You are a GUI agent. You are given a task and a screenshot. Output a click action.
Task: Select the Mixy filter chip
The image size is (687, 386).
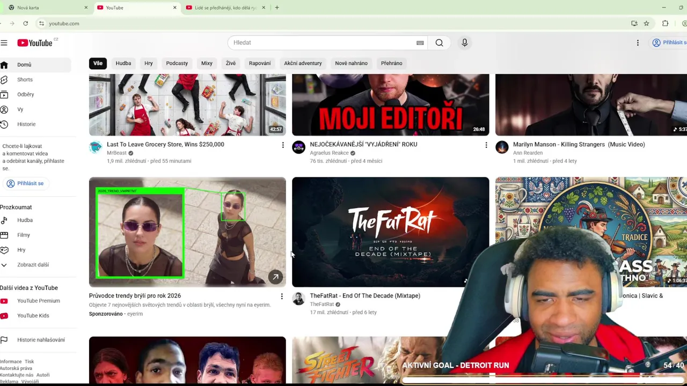207,63
